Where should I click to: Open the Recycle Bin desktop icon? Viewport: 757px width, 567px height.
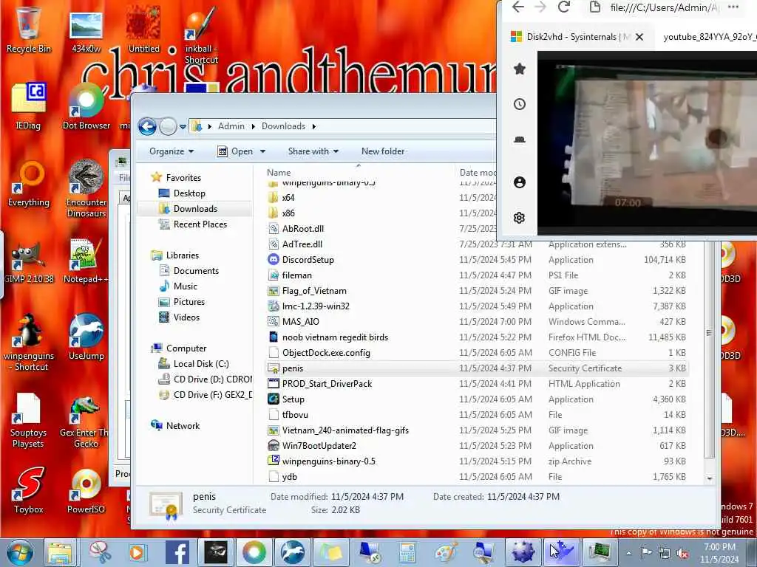[x=28, y=29]
